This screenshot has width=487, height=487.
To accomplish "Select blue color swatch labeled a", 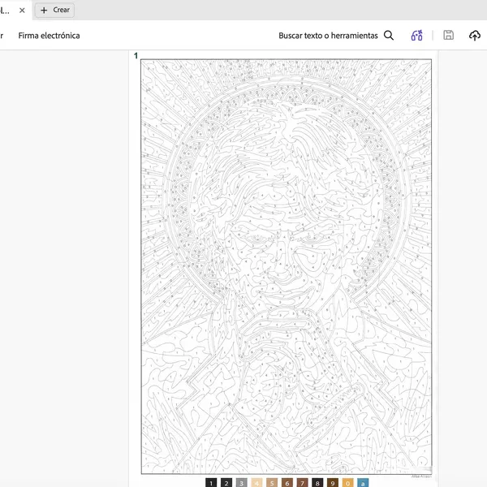I will point(363,483).
